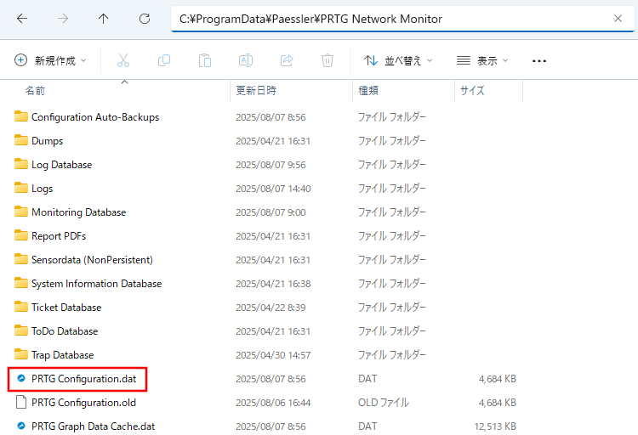
Task: Click the folder name Log Database
Action: [62, 165]
